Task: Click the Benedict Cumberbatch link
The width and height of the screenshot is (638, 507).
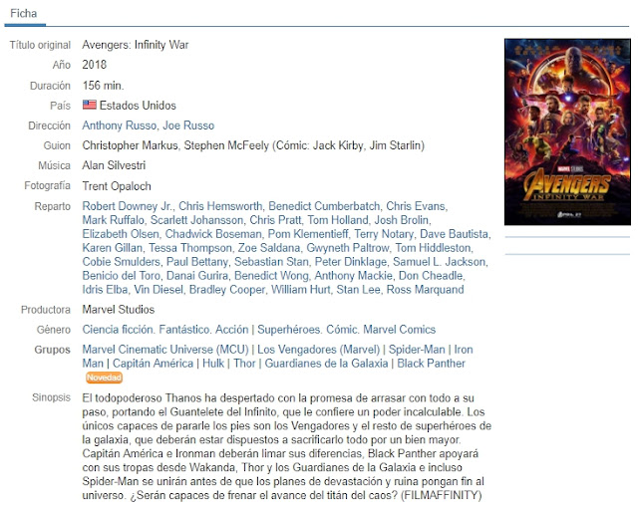Action: pyautogui.click(x=324, y=206)
